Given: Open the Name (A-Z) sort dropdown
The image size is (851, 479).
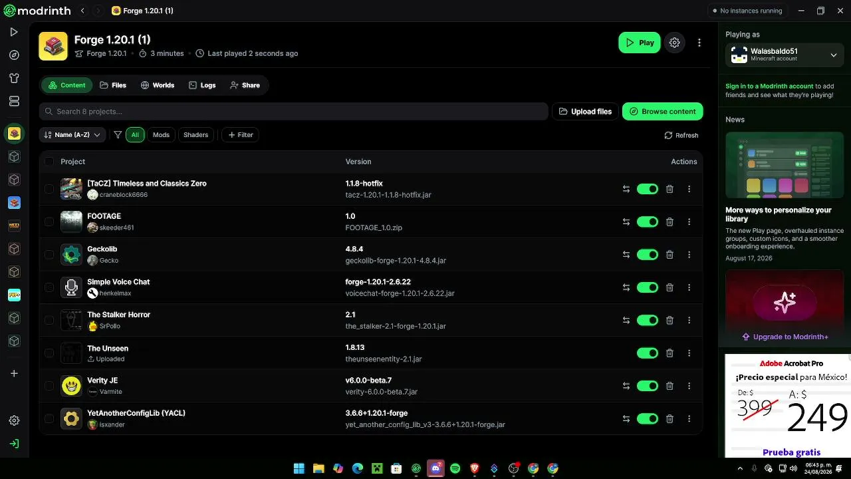Looking at the screenshot, I should point(72,135).
